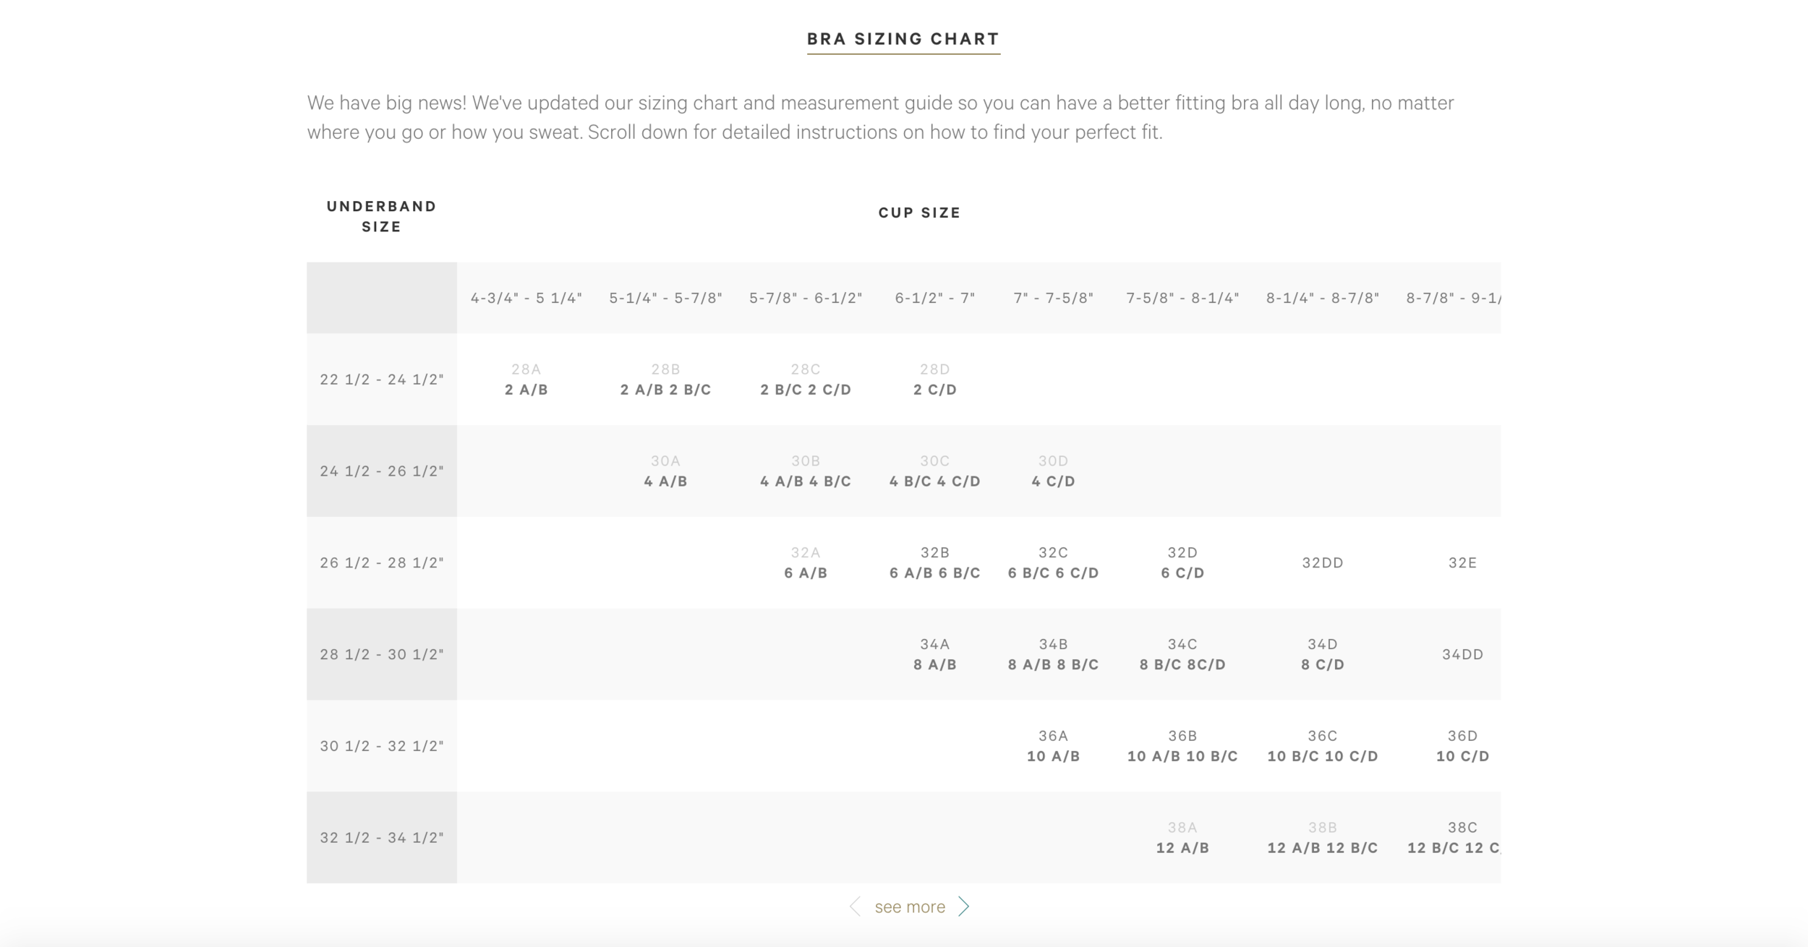Select the 36B 10 A/B 10 B/C cell
1808x947 pixels.
point(1182,746)
